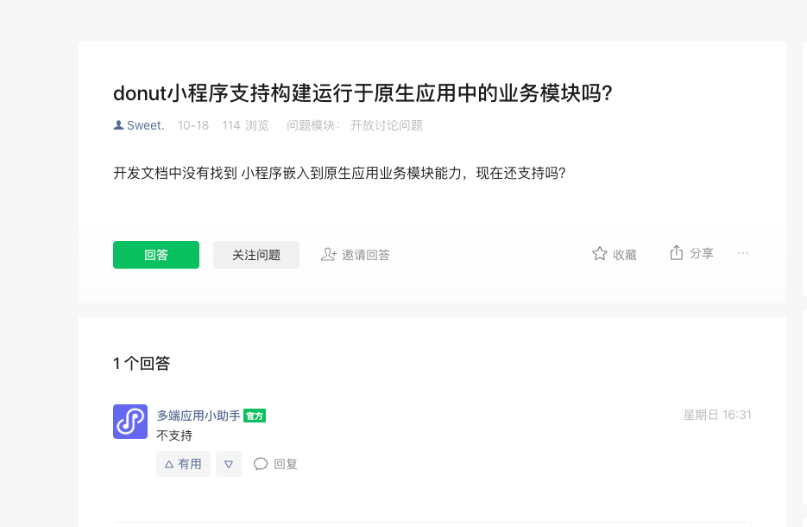The image size is (807, 527).
Task: Open the 多端应用小助手 username link
Action: 199,416
